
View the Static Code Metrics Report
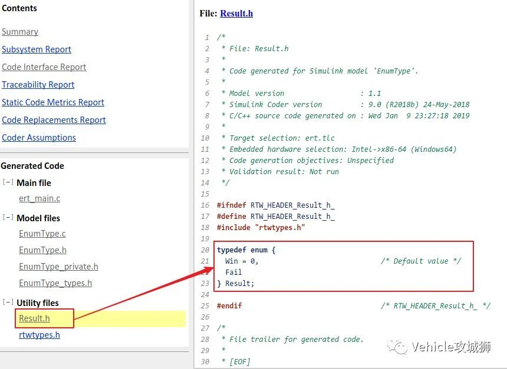pyautogui.click(x=52, y=102)
